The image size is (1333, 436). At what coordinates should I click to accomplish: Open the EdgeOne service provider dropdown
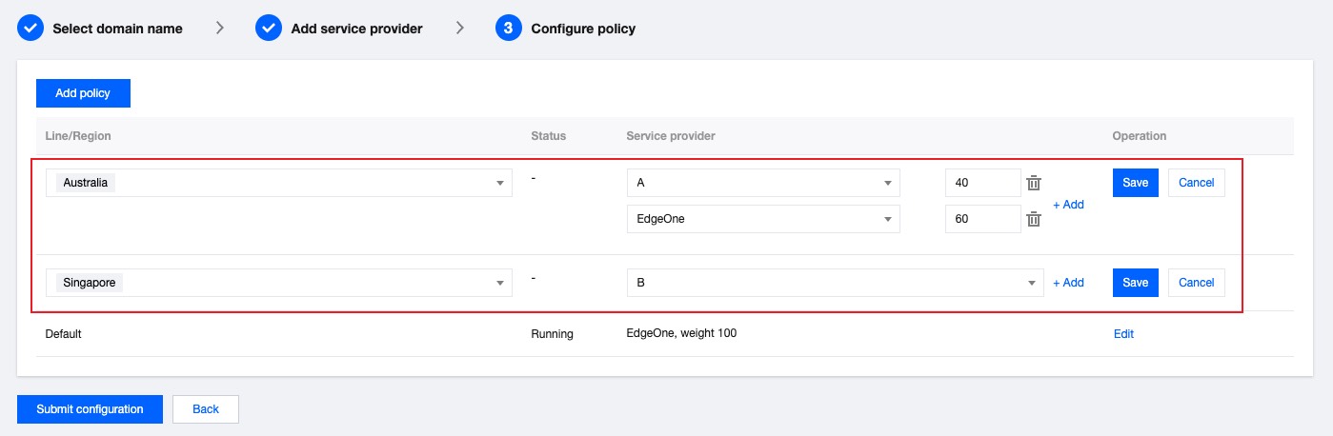(x=887, y=219)
